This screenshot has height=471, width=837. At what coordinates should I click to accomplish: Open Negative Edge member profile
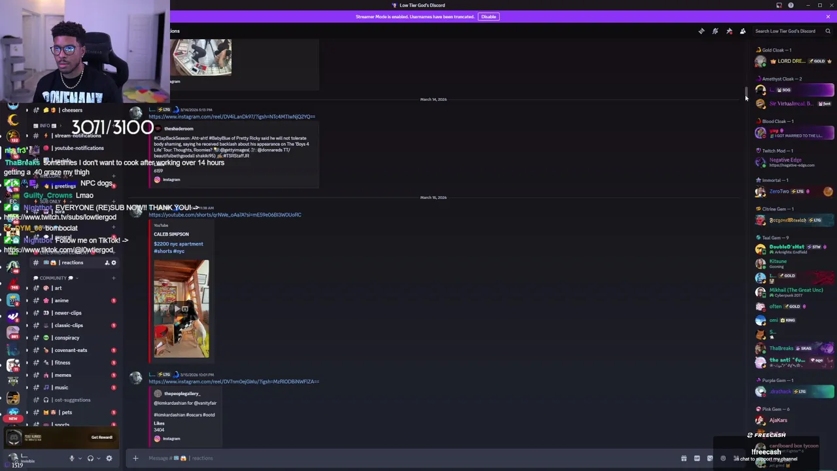pos(794,162)
